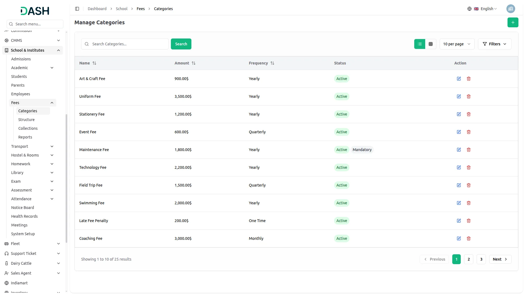The height and width of the screenshot is (295, 525).
Task: Click the green add category plus button
Action: coord(513,22)
